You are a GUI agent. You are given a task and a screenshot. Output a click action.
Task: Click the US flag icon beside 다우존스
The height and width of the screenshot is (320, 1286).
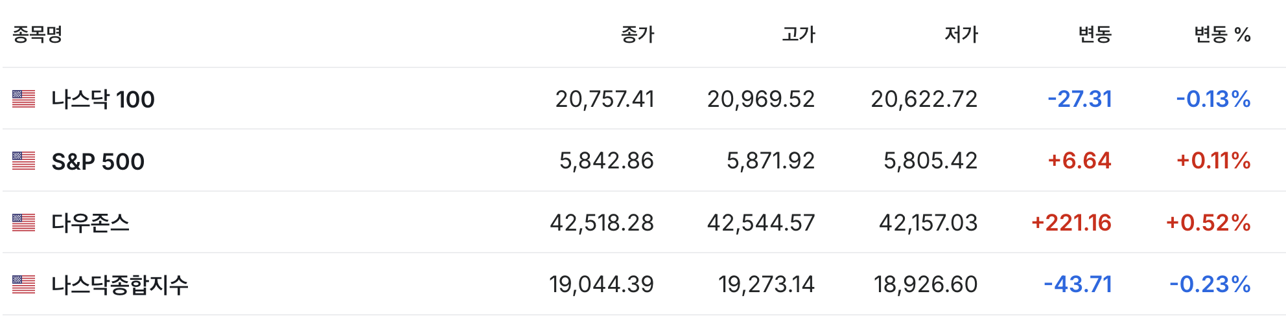(23, 223)
